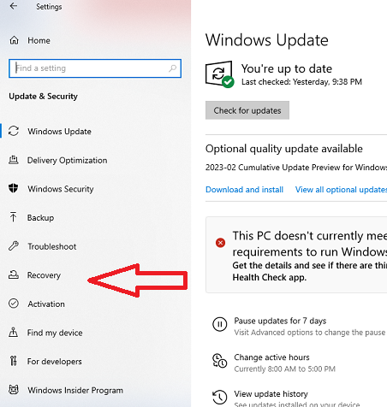
Task: Click the Delivery Optimization icon
Action: tap(14, 160)
